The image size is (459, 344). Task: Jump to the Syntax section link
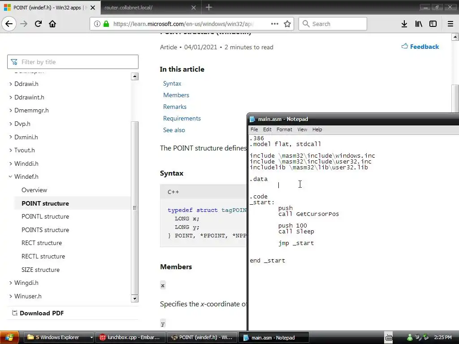(x=172, y=83)
